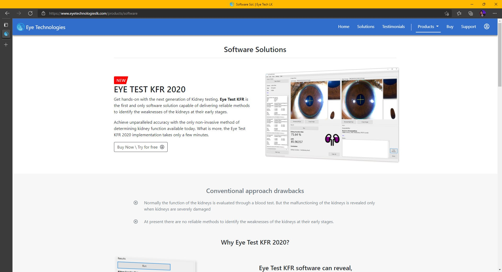502x272 pixels.
Task: Open the Testimonials nav item
Action: [x=393, y=26]
